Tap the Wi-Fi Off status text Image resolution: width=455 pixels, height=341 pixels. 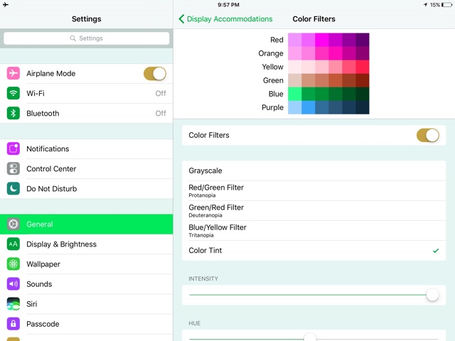click(161, 93)
